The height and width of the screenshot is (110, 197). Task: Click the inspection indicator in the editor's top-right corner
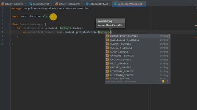[x=196, y=8]
